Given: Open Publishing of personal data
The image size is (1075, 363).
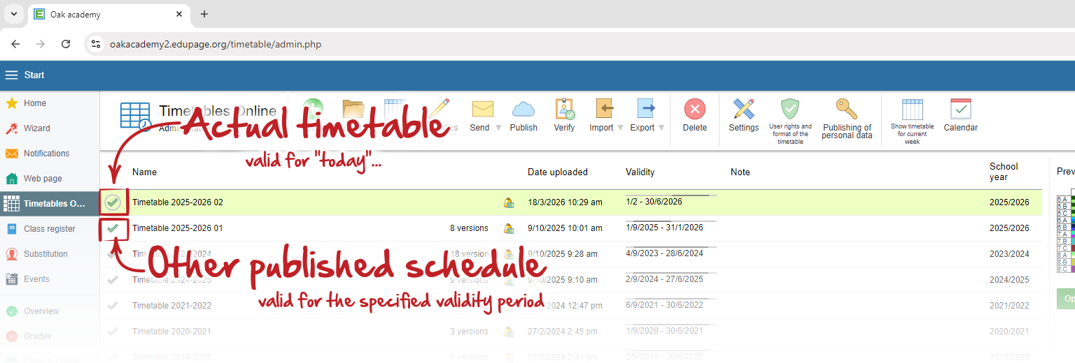Looking at the screenshot, I should pyautogui.click(x=847, y=110).
